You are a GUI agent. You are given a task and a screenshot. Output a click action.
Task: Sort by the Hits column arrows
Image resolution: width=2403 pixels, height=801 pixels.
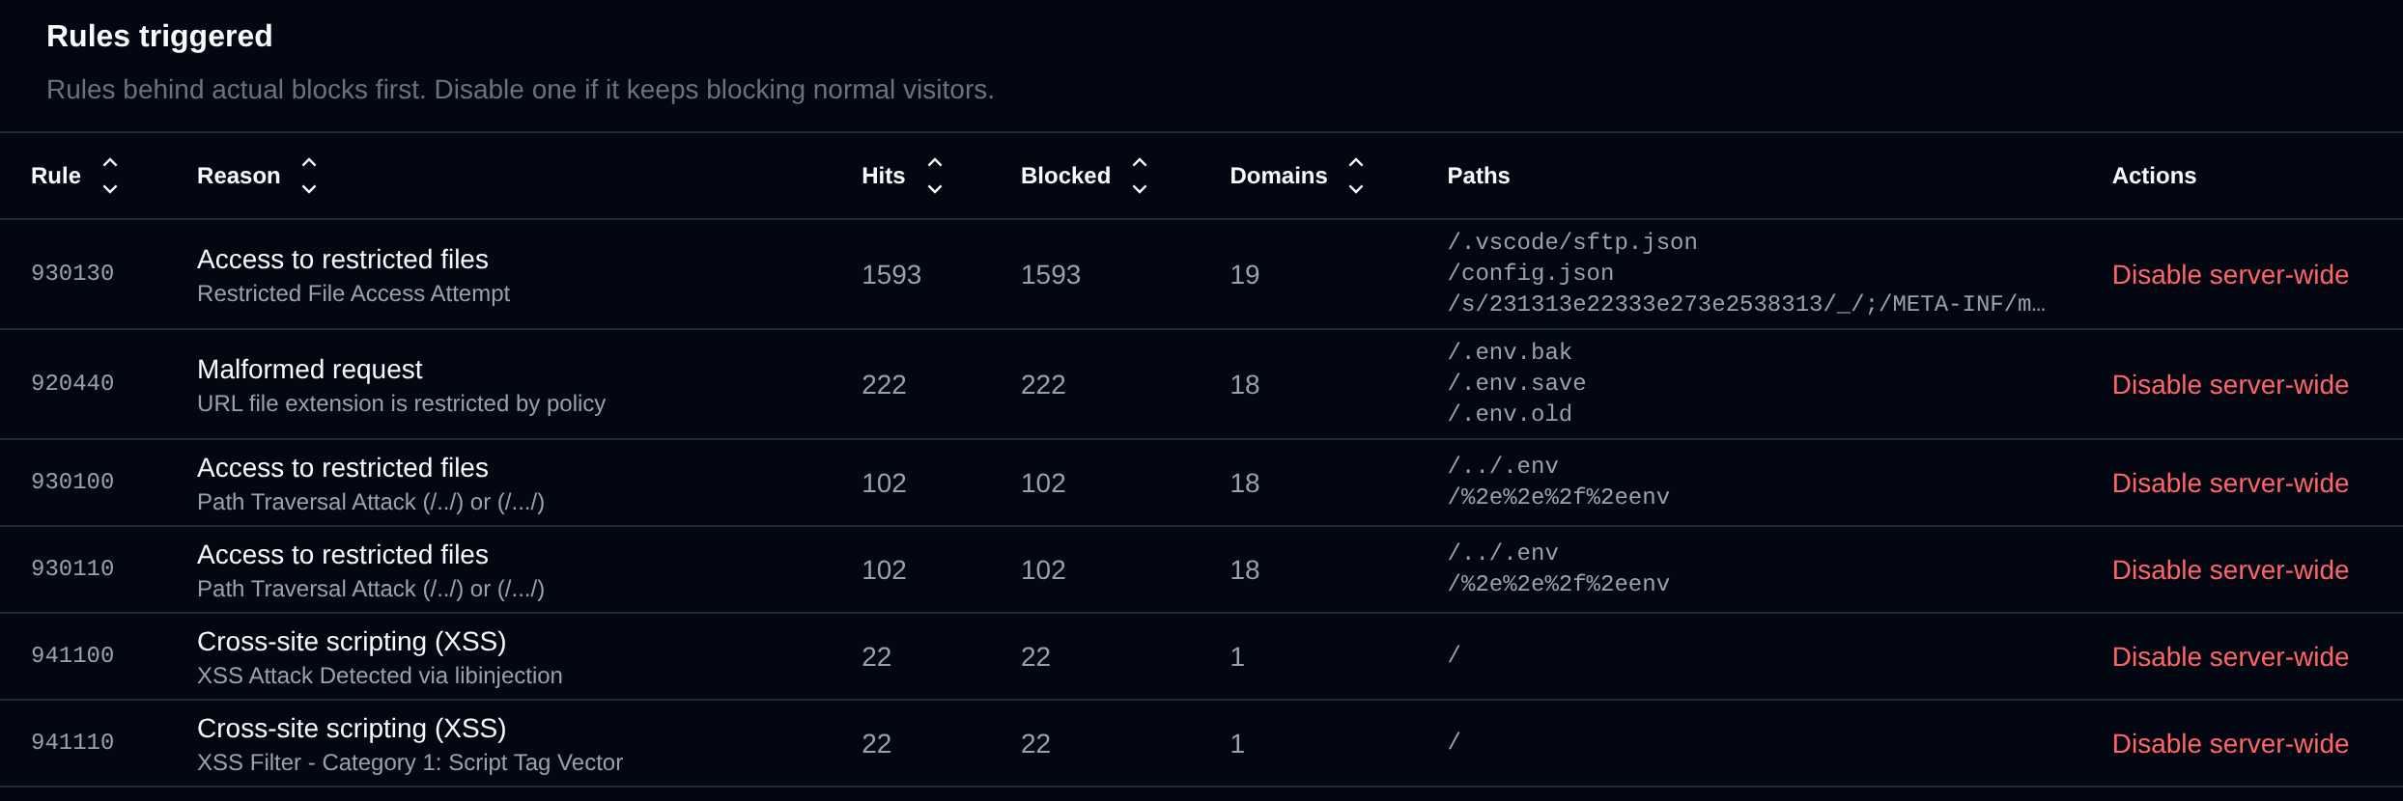tap(935, 176)
